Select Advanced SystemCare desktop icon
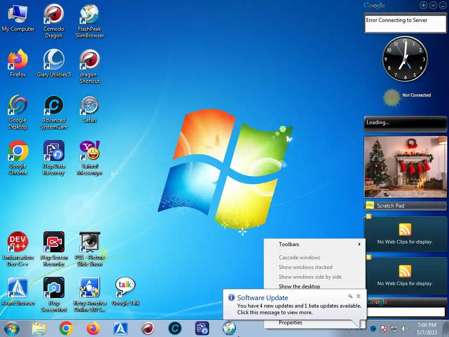 tap(53, 112)
